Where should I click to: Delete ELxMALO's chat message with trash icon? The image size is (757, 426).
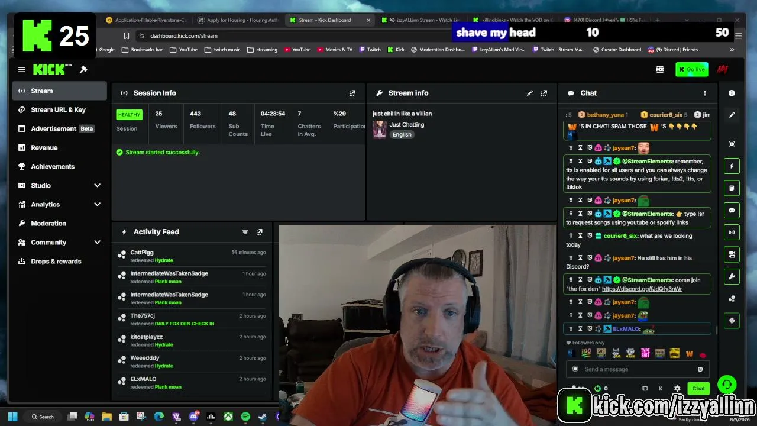click(571, 329)
